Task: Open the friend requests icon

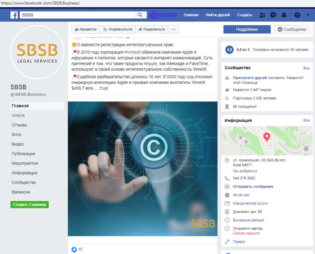Action: [262, 15]
